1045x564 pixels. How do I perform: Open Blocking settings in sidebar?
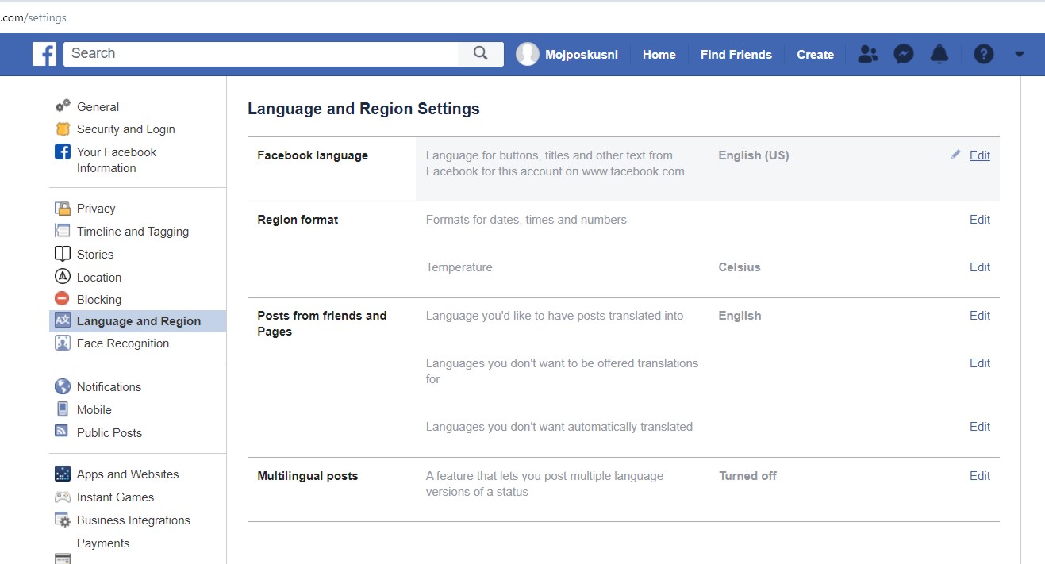98,300
